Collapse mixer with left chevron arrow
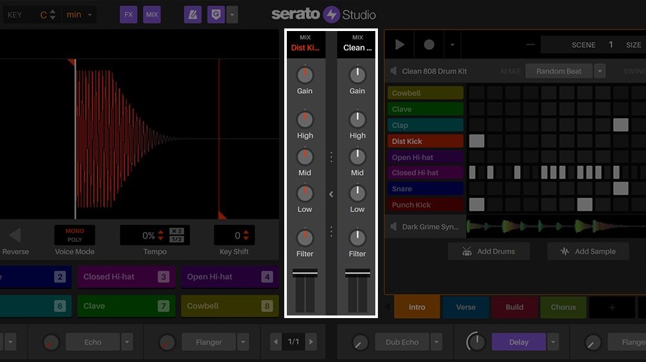This screenshot has width=646, height=362. pos(331,194)
